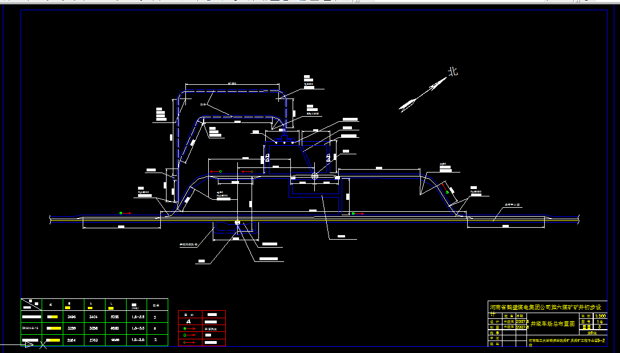Select the diagonal split header cell of the turnout table
The width and height of the screenshot is (620, 353).
[x=31, y=305]
